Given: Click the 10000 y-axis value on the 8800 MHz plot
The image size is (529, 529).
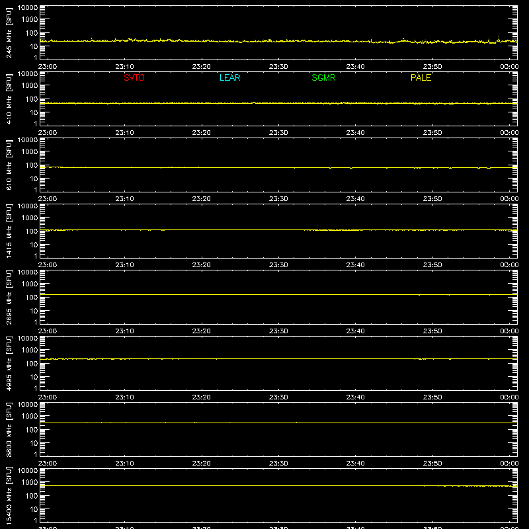Looking at the screenshot, I should pyautogui.click(x=28, y=405).
